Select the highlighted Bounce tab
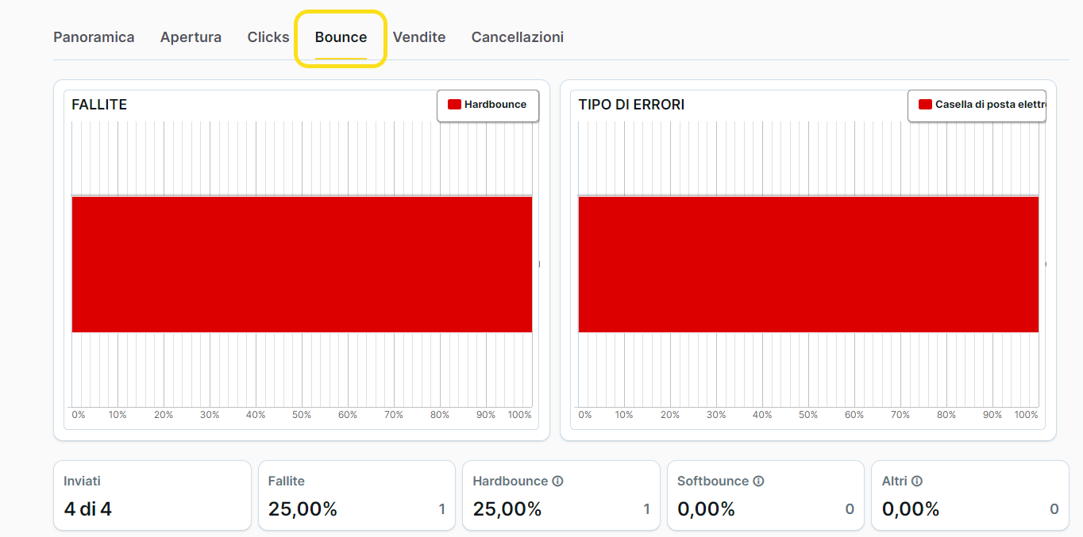 [341, 37]
